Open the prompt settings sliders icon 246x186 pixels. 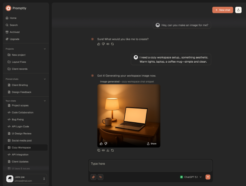100,177
